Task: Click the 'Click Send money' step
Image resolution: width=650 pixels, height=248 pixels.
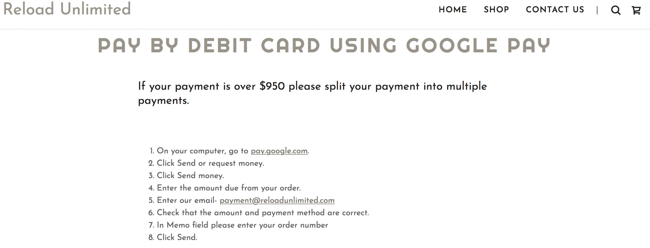Action: 190,176
